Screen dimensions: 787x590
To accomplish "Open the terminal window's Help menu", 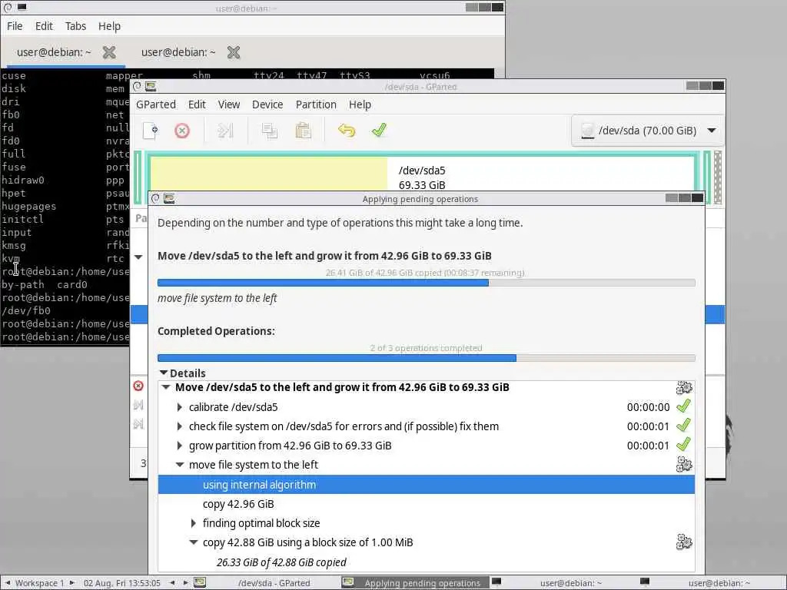I will tap(109, 26).
